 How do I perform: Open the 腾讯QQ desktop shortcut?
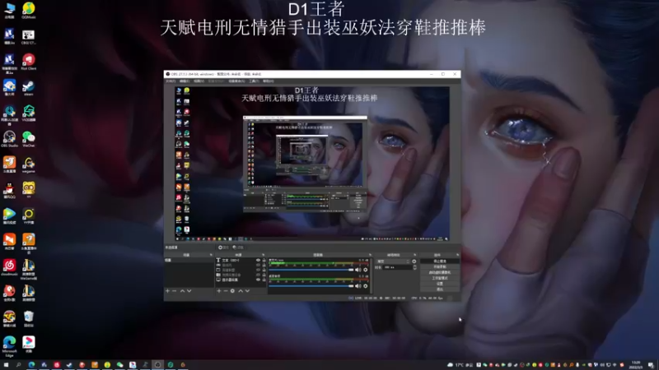pos(9,191)
